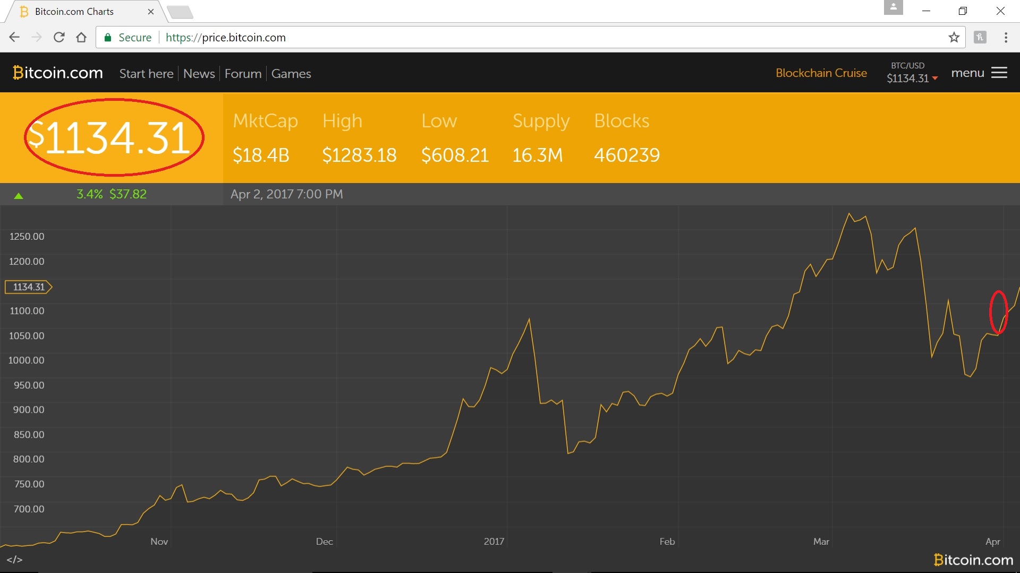The width and height of the screenshot is (1020, 573).
Task: Bookmark the page via the star icon
Action: tap(955, 37)
